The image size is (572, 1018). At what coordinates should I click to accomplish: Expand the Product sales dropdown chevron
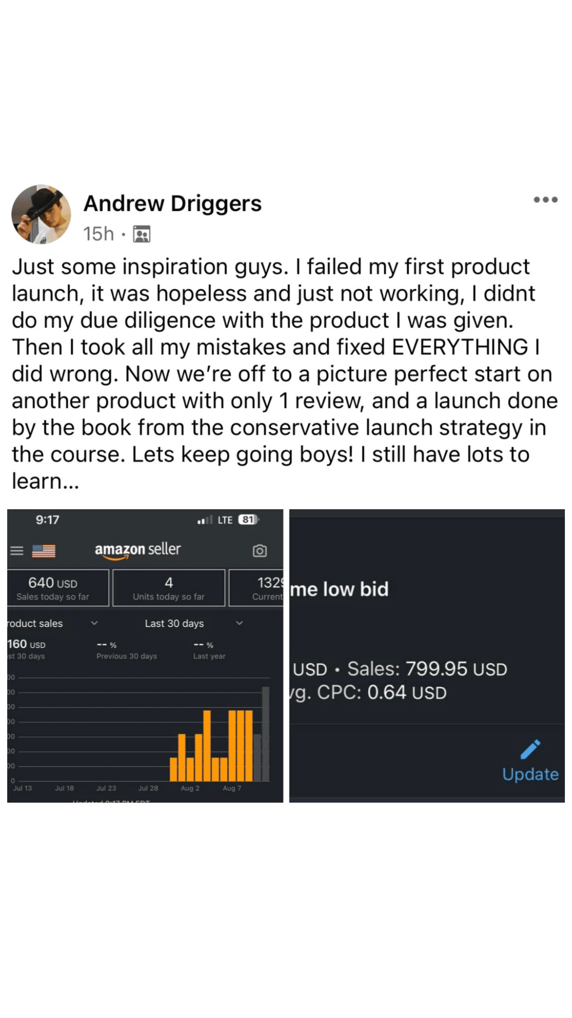94,623
